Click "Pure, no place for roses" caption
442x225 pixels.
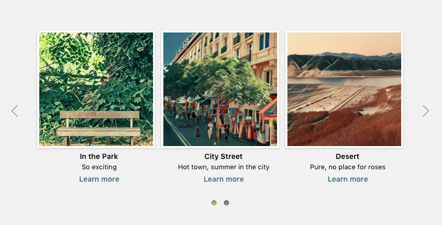pos(347,167)
